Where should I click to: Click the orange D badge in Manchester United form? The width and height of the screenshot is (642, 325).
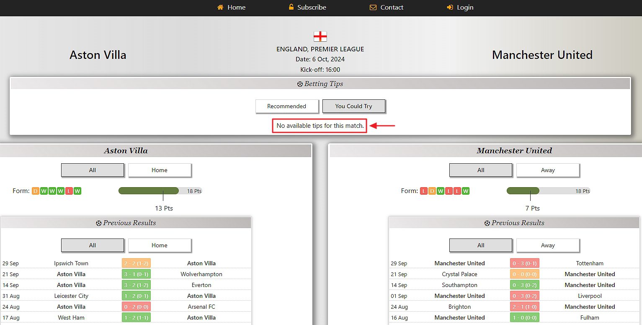click(x=432, y=191)
